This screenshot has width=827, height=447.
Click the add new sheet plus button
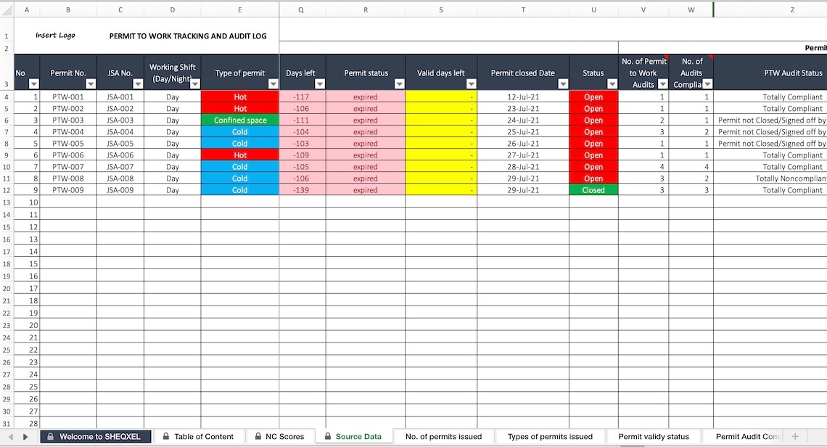pos(795,436)
